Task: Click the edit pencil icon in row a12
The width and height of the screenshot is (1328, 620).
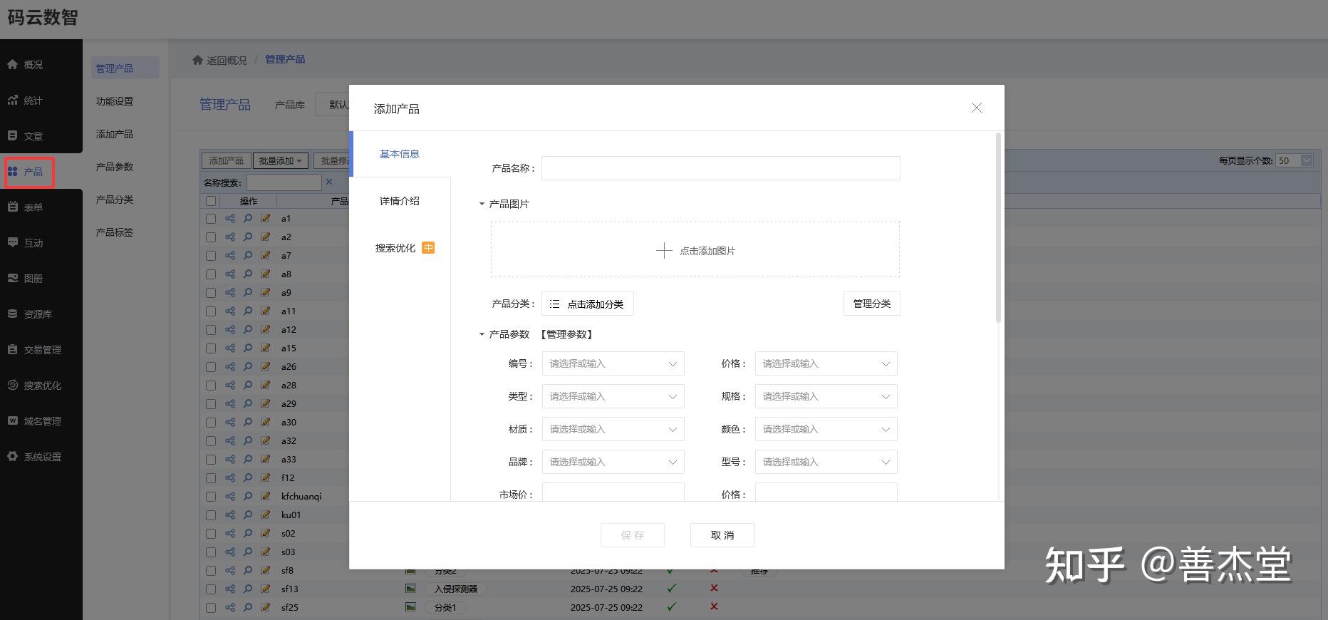Action: [x=266, y=329]
